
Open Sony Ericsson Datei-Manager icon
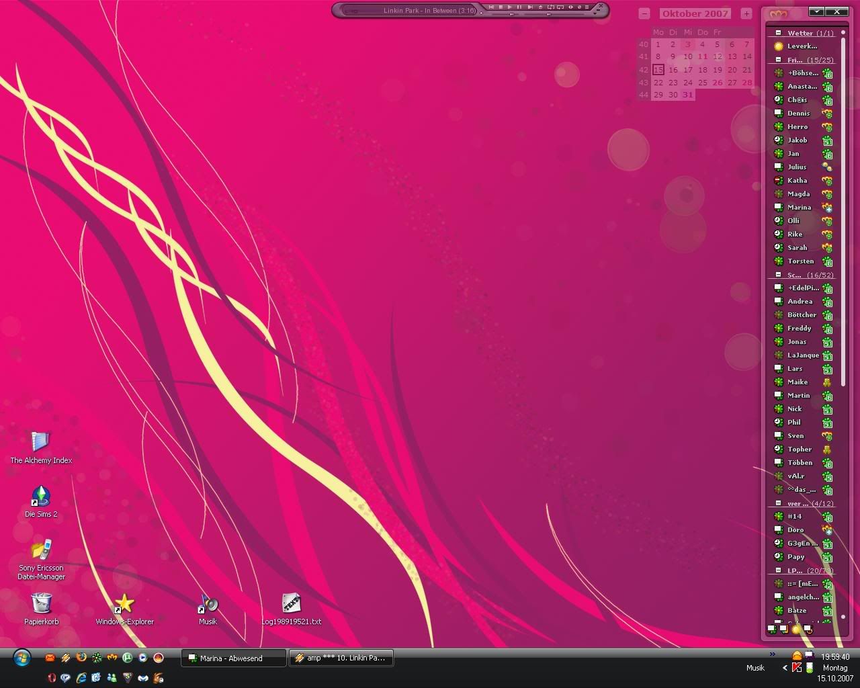(41, 550)
